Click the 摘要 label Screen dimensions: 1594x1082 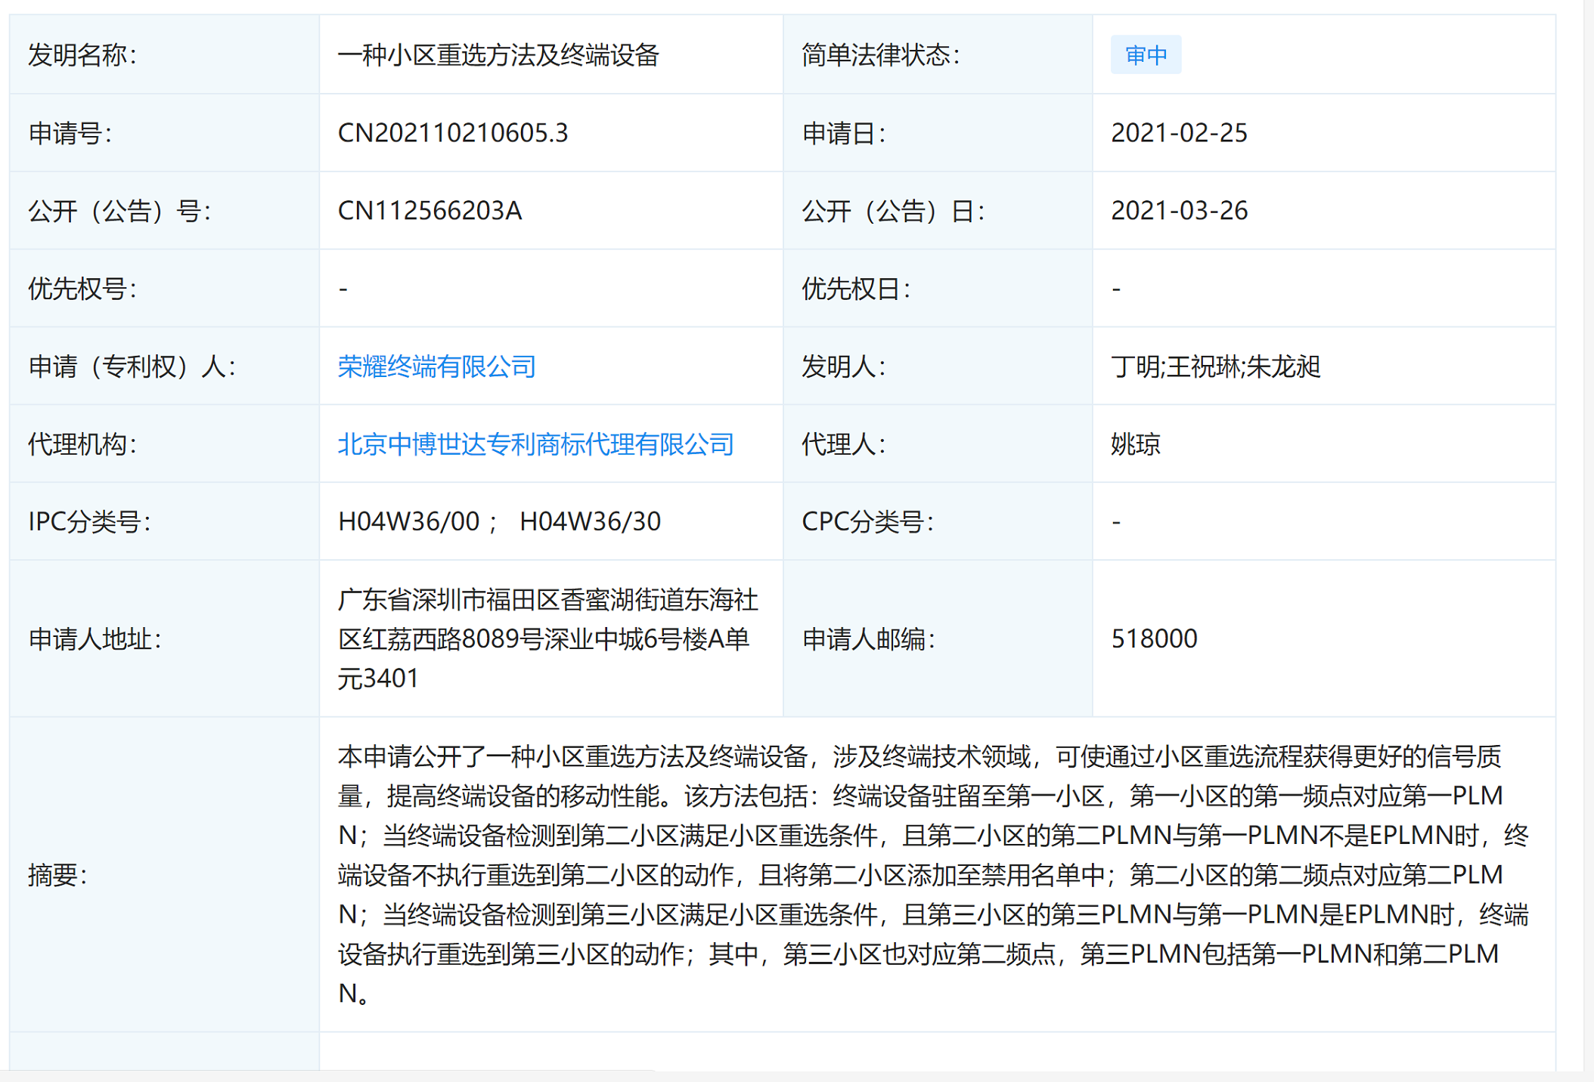click(57, 875)
